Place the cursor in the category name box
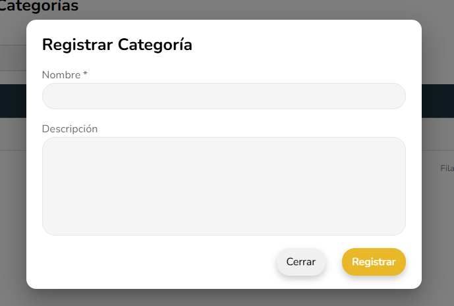Image resolution: width=454 pixels, height=306 pixels. (x=223, y=96)
